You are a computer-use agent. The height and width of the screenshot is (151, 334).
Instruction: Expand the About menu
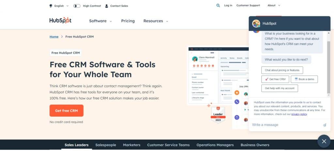point(274,6)
